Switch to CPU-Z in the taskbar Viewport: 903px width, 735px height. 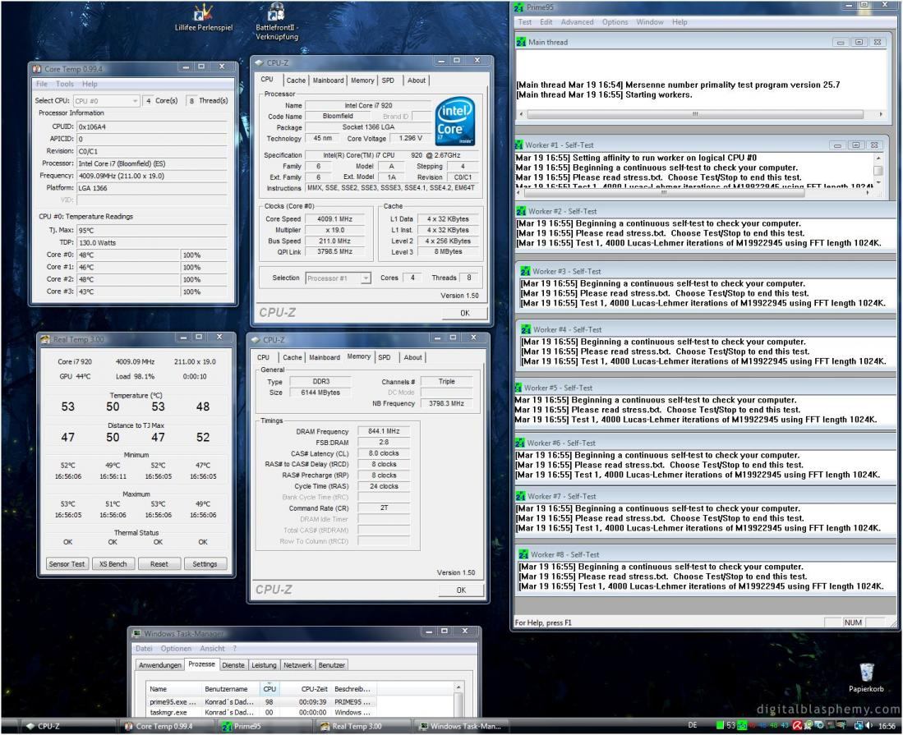(x=68, y=726)
